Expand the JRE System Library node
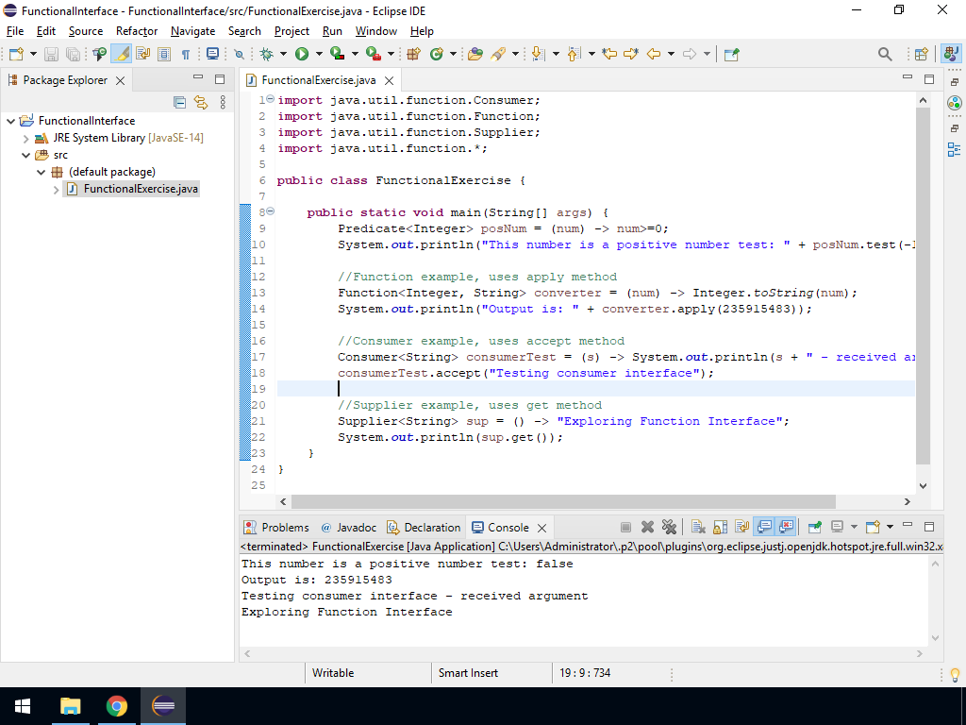The width and height of the screenshot is (966, 725). coord(26,138)
